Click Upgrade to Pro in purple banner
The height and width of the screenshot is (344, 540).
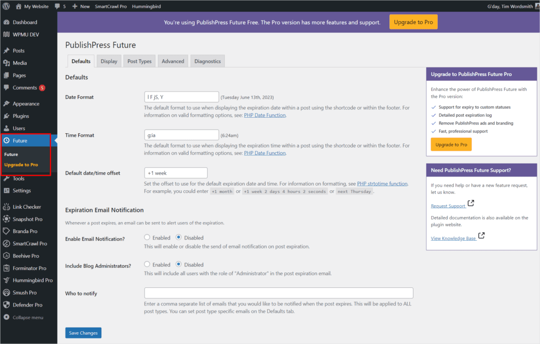(x=413, y=22)
